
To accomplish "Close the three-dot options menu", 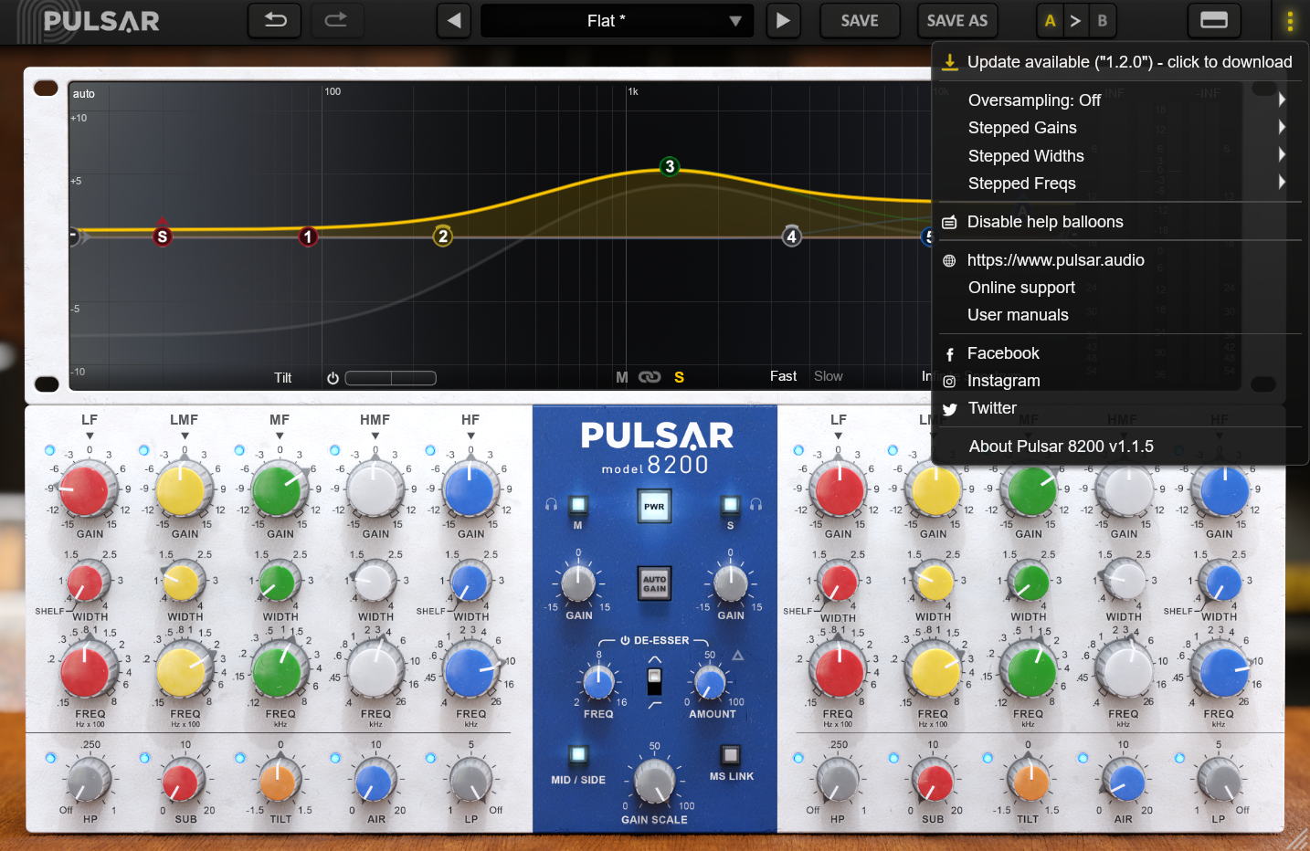I will pyautogui.click(x=1290, y=20).
